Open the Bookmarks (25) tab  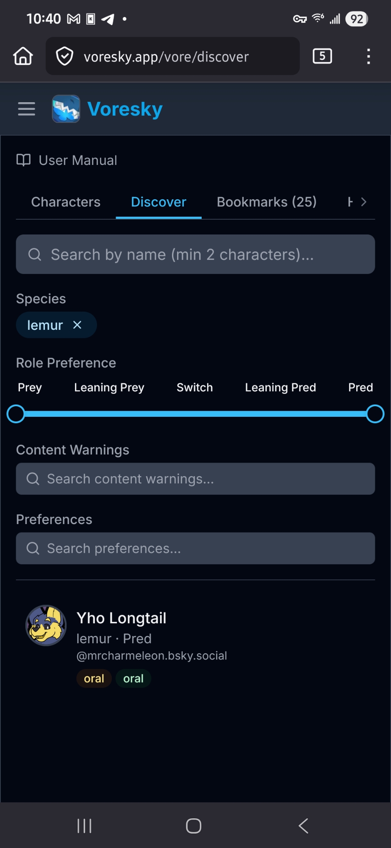click(266, 202)
